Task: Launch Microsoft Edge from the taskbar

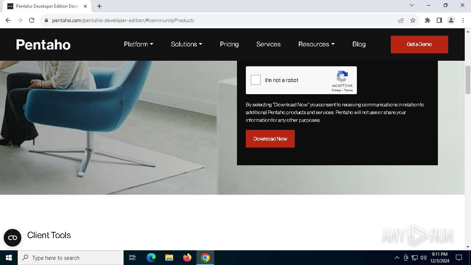Action: click(x=151, y=258)
